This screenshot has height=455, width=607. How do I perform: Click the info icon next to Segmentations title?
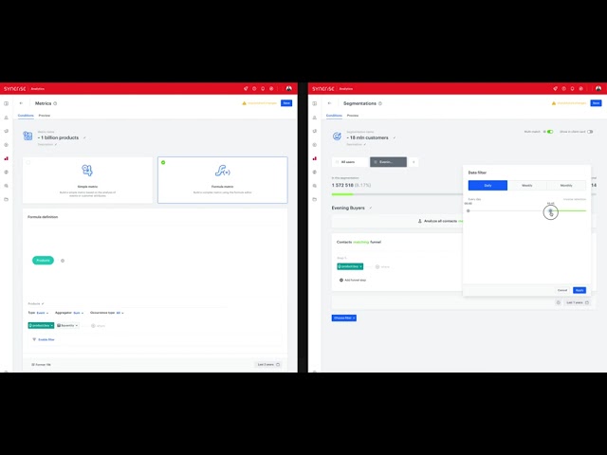[380, 103]
